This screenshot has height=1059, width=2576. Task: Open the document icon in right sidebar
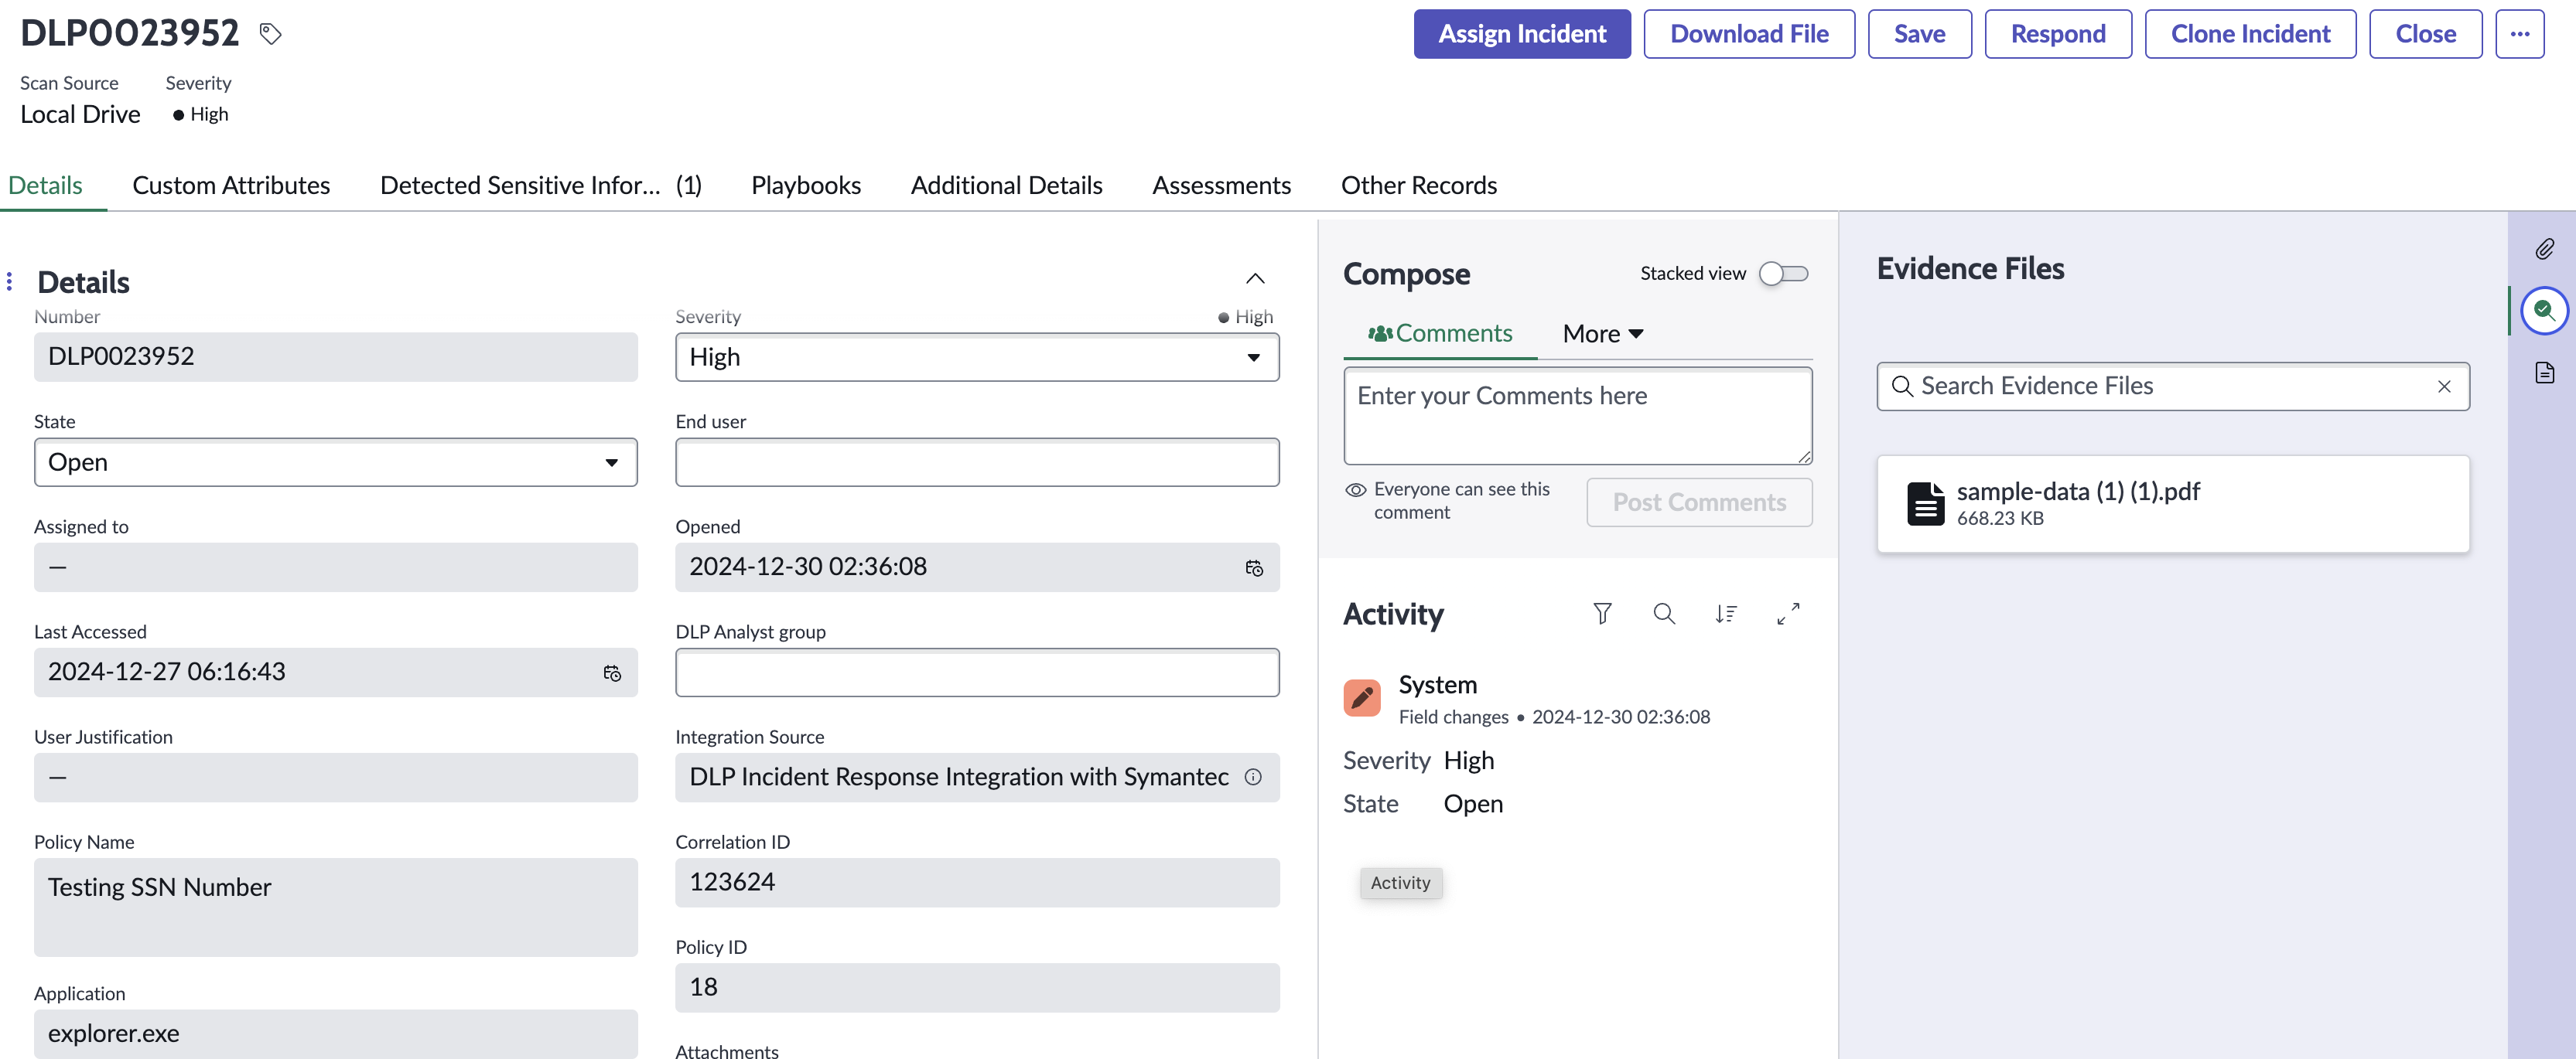[x=2544, y=373]
